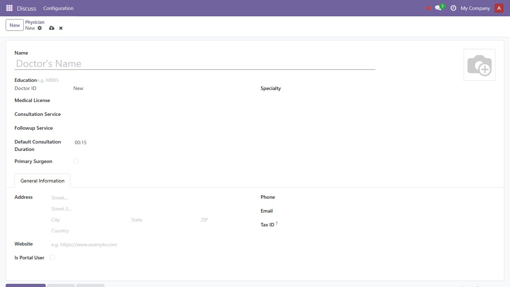Click the Discuss app title

(x=27, y=8)
